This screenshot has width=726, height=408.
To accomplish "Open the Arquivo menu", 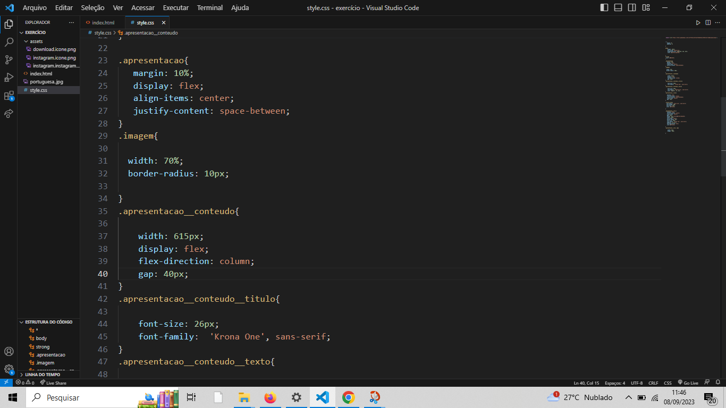I will [35, 7].
